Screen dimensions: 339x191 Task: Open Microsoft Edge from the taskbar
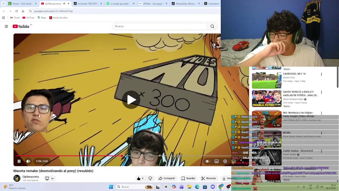197,187
